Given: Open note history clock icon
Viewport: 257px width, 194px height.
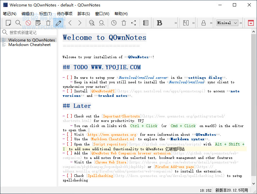Looking at the screenshot, I should tap(114, 23).
